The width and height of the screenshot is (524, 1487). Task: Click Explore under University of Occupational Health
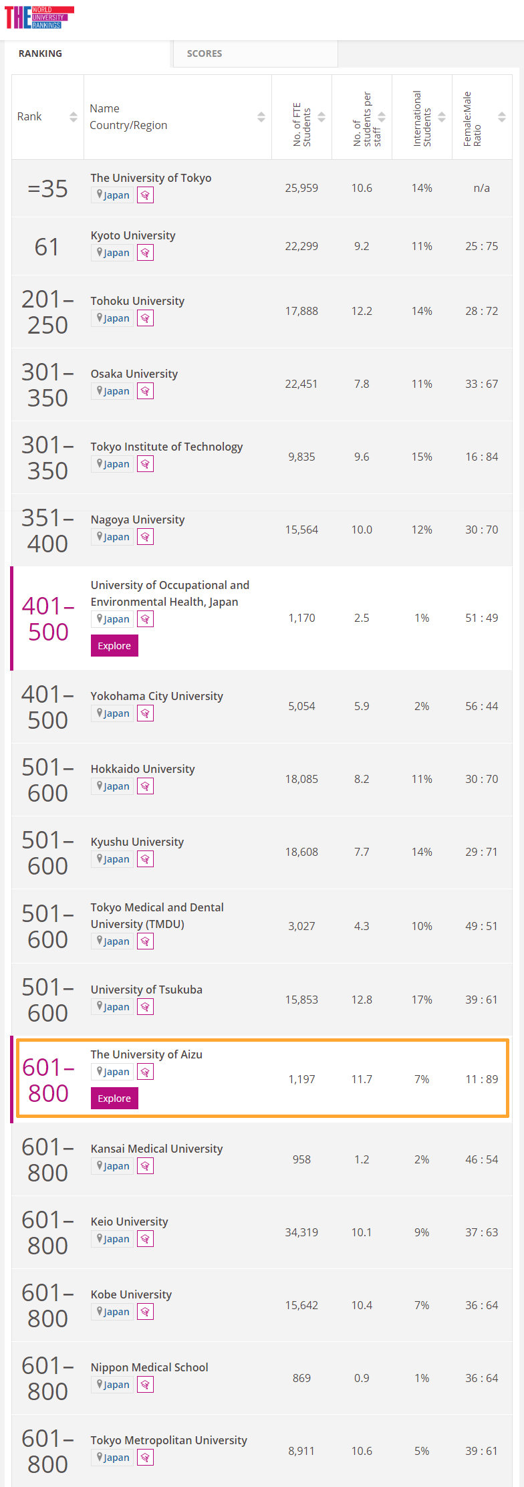114,646
